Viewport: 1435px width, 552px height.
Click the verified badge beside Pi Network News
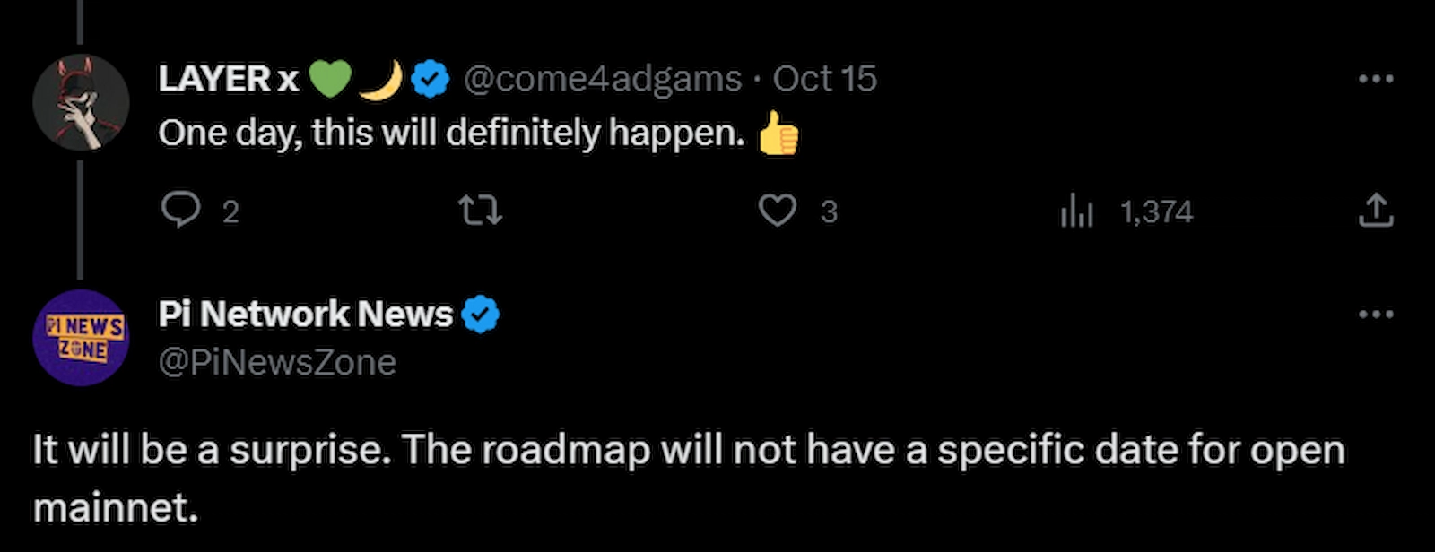pos(481,315)
